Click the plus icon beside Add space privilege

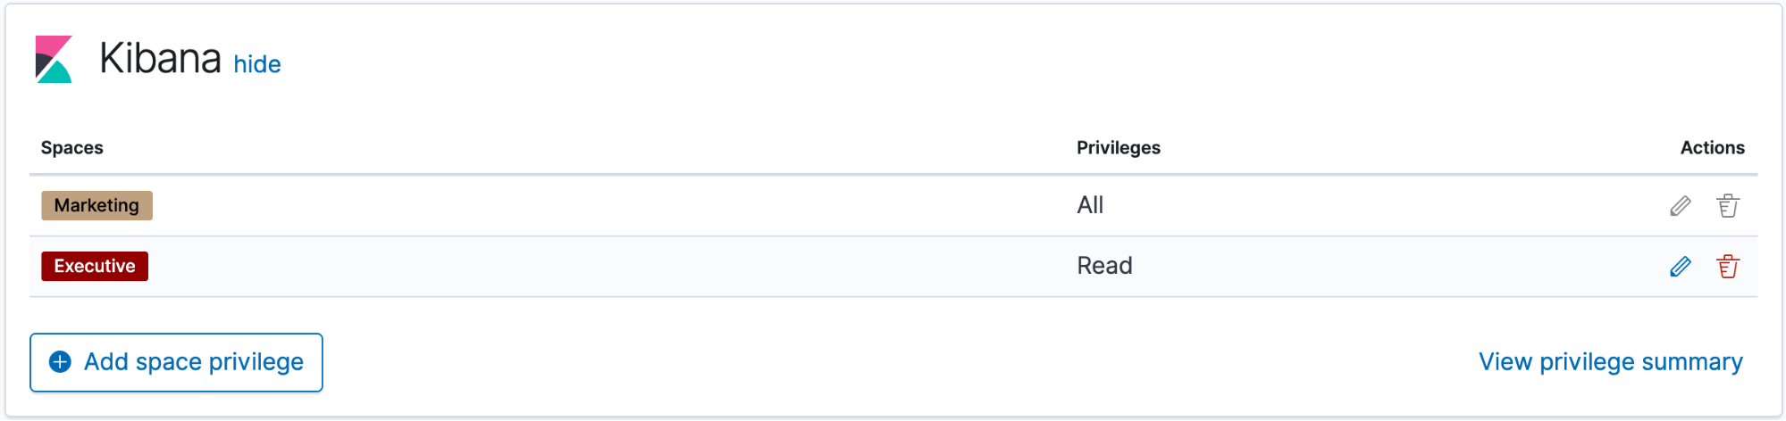(x=60, y=361)
